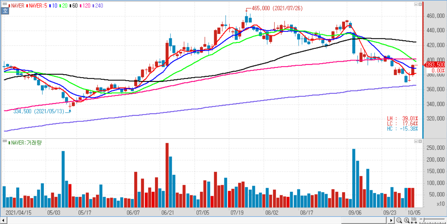
Task: Maximize the price chart pane
Action: click(x=416, y=4)
